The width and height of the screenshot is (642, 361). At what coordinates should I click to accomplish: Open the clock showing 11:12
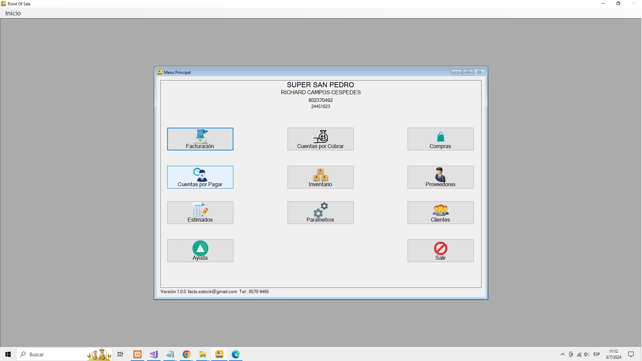click(x=614, y=354)
